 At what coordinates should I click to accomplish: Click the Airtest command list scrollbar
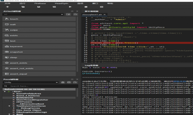tap(77, 44)
